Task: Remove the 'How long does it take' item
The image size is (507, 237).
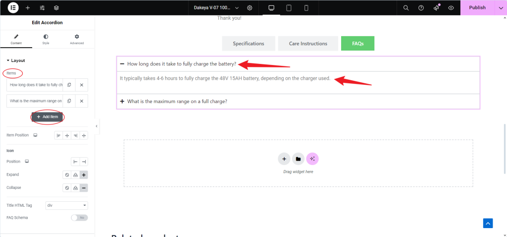Action: [82, 85]
